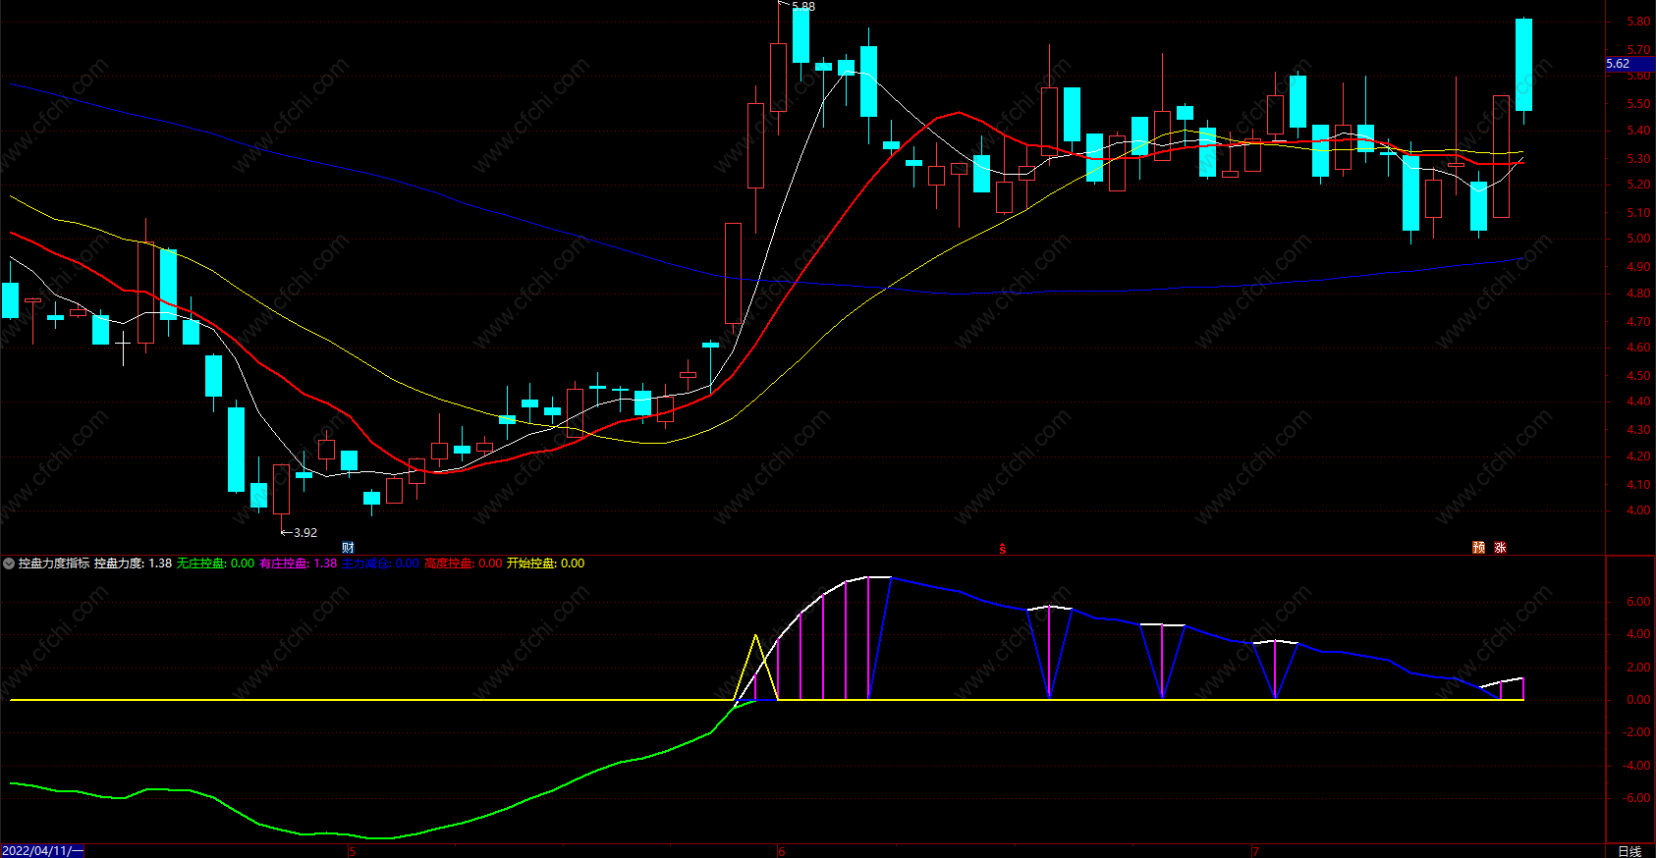Image resolution: width=1656 pixels, height=858 pixels.
Task: Select the red 高度控盘: 0.00 label
Action: 463,563
